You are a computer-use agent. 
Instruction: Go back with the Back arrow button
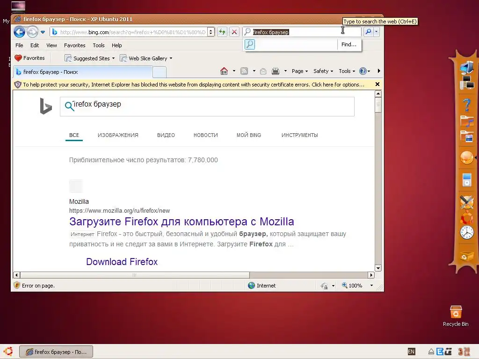[x=19, y=32]
